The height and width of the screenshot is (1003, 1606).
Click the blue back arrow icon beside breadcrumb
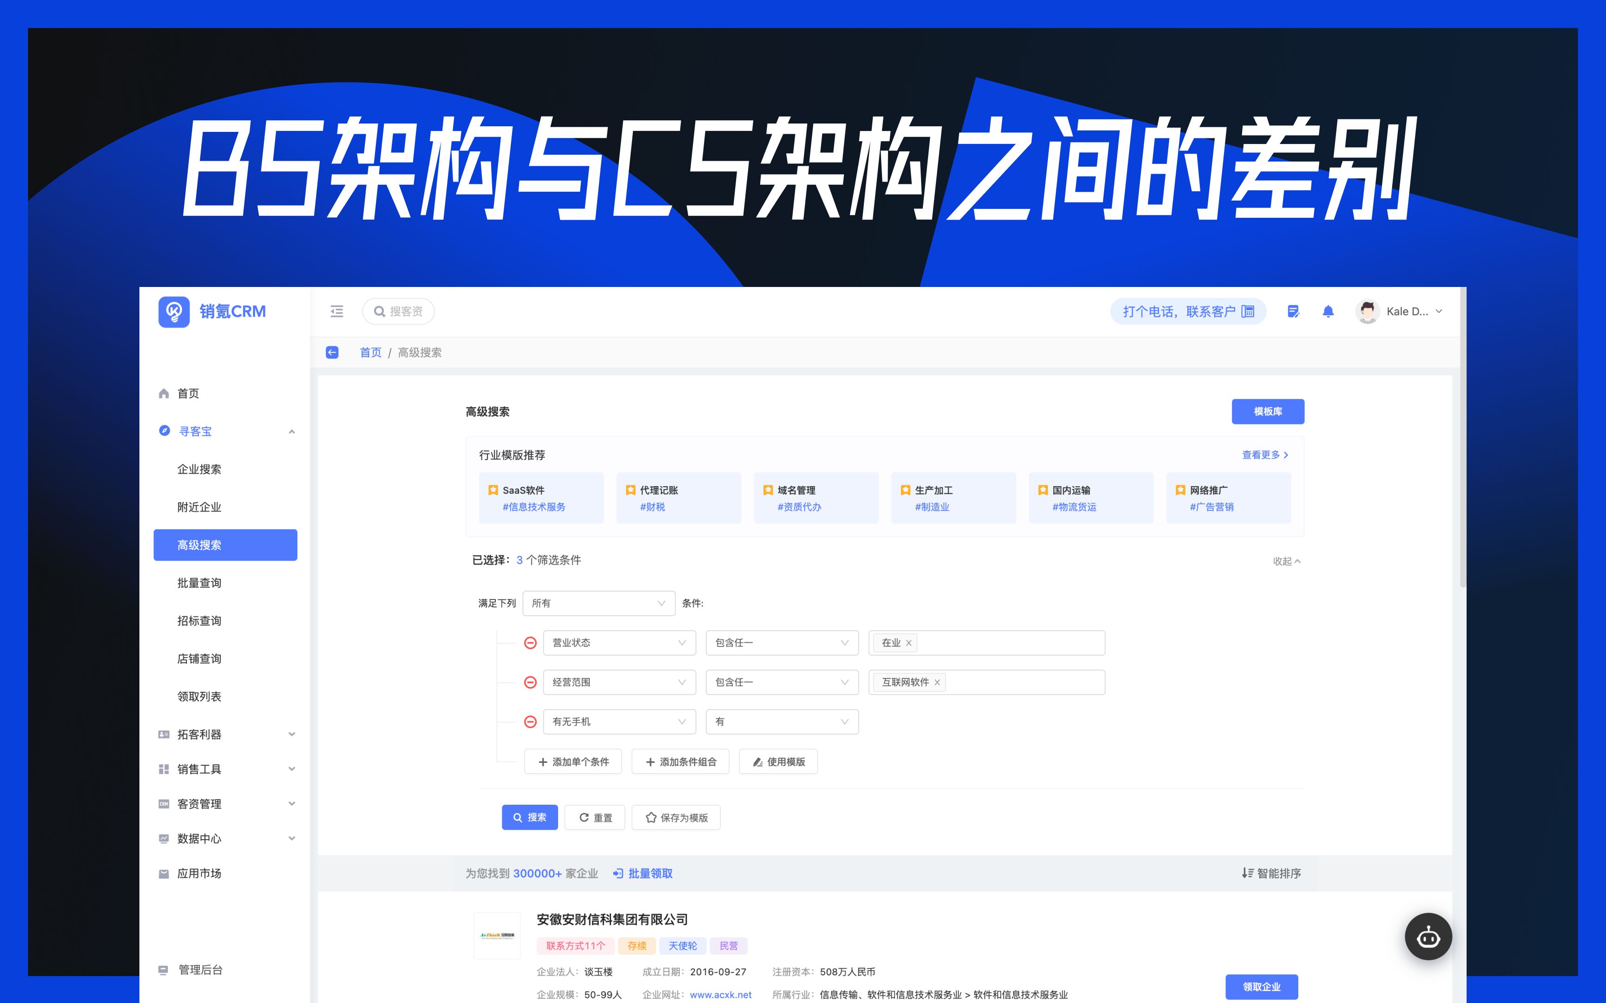(x=332, y=352)
